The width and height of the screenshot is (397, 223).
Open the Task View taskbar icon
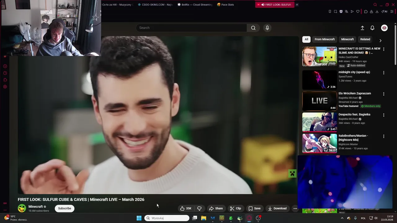(x=194, y=218)
